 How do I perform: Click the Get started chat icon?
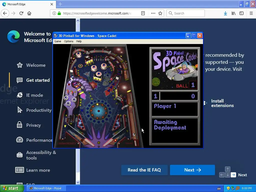[19, 80]
